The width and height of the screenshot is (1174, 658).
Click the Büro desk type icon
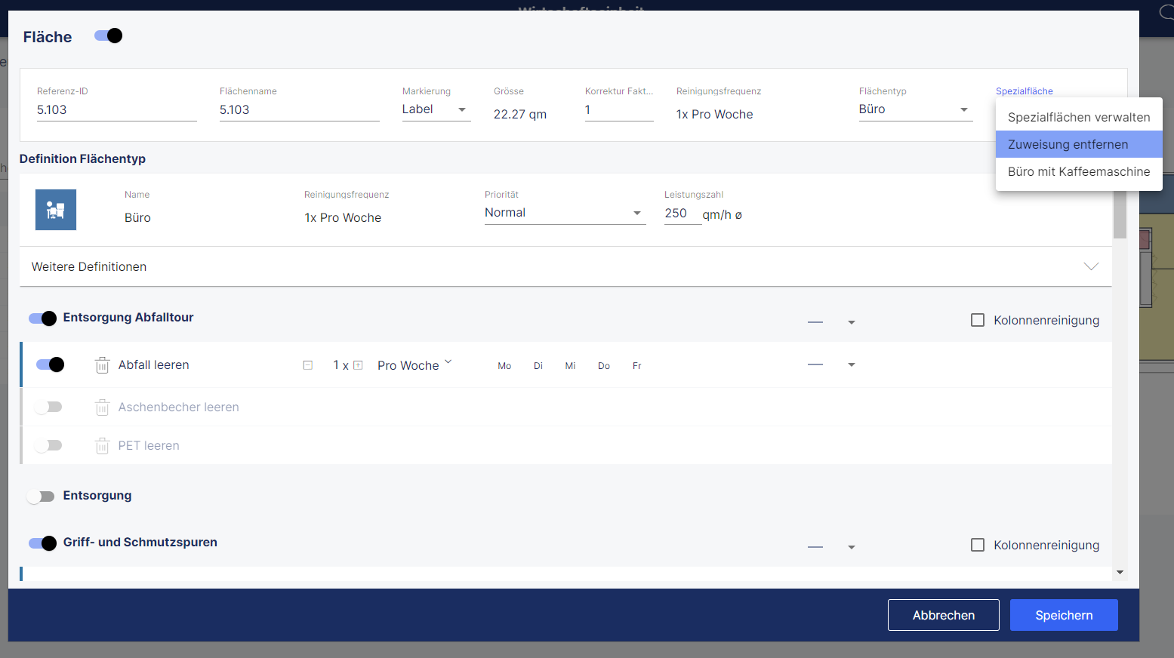56,210
